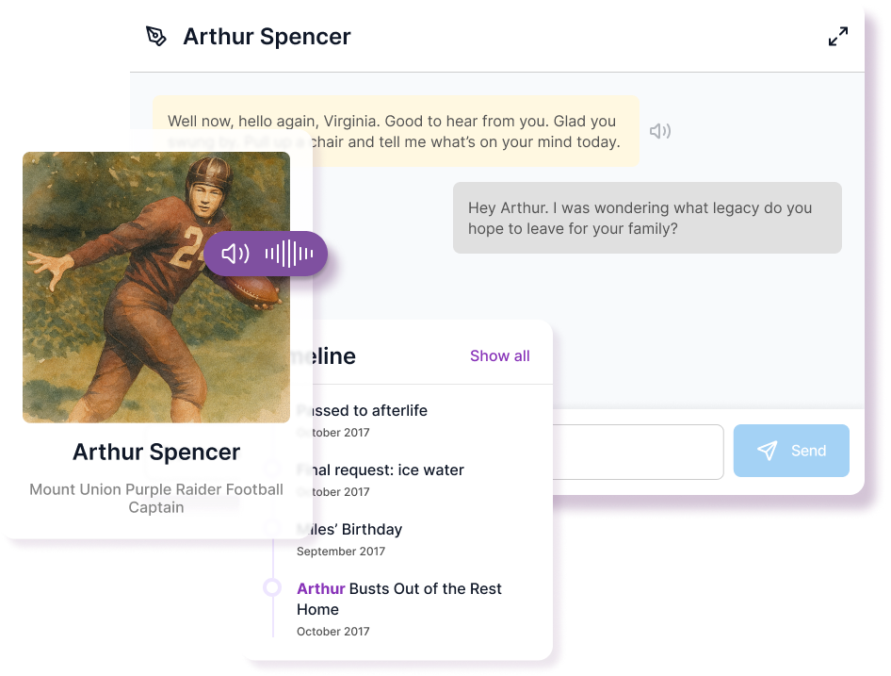This screenshot has width=891, height=676.
Task: Click the timeline marker for 'Arthur Busts Out'
Action: coord(272,587)
